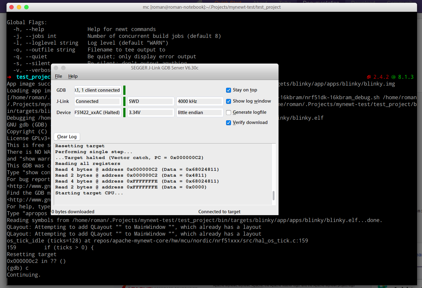Open the File menu in J-Link GDB Server
Image resolution: width=422 pixels, height=288 pixels.
click(x=58, y=76)
